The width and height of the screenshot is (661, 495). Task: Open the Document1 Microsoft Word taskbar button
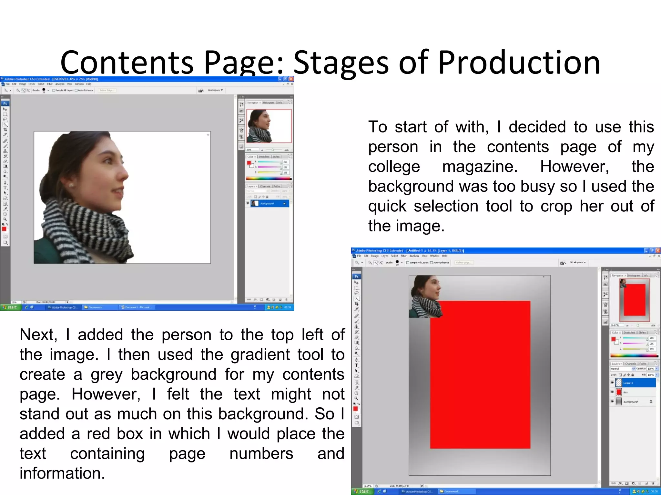137,307
